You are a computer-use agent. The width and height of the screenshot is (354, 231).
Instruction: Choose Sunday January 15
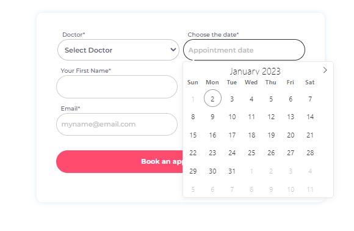[x=193, y=135]
